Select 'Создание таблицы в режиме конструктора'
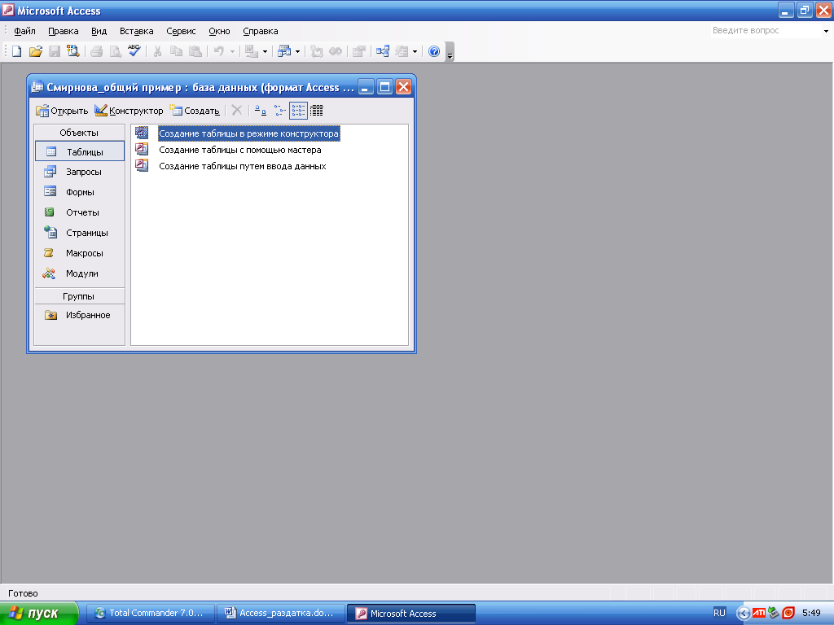Screen dimensions: 834x625 248,133
